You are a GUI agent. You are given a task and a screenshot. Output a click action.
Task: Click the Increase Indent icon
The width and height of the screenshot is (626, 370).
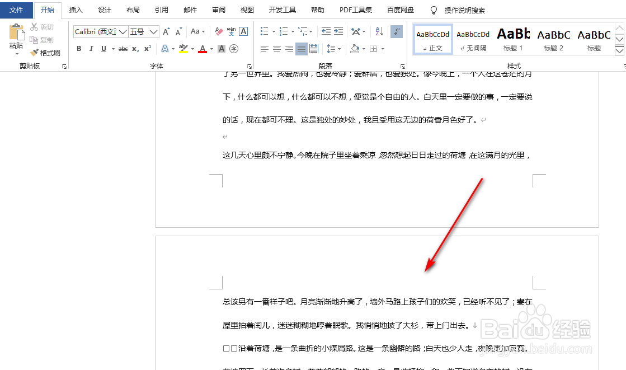[x=338, y=31]
